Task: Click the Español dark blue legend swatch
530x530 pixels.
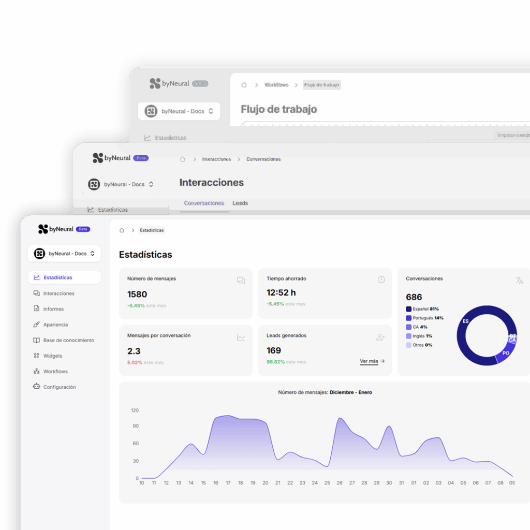Action: [409, 309]
